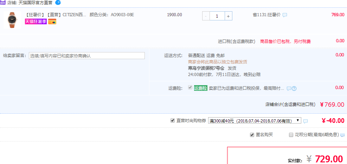The width and height of the screenshot is (347, 164).
Task: Click the Tmall International store badge icon
Action: [x=3, y=3]
